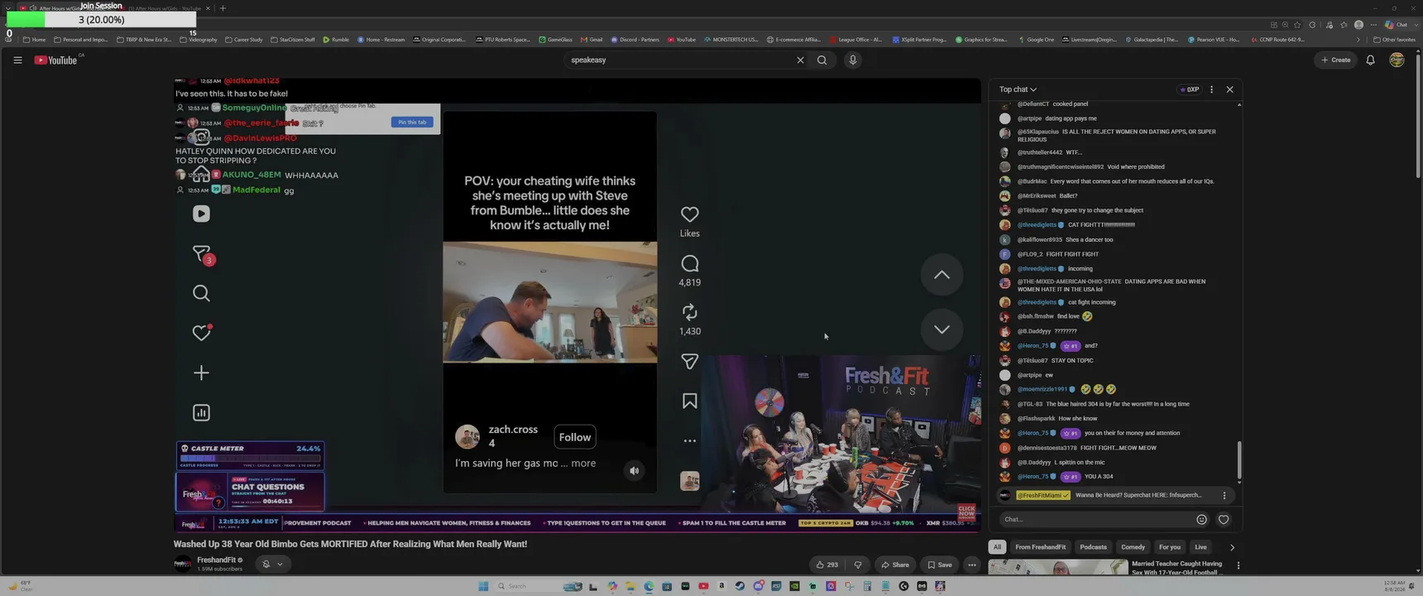Toggle mute on the zach.cross video
This screenshot has width=1423, height=596.
coord(635,471)
